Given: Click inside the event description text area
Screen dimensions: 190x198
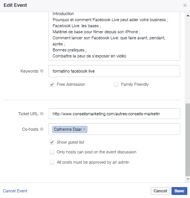Looking at the screenshot, I should pyautogui.click(x=114, y=36).
